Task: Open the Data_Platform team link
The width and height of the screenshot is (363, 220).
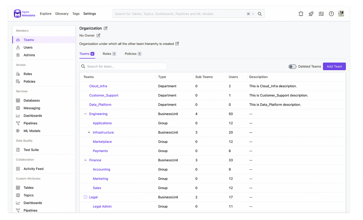Action: coord(100,105)
